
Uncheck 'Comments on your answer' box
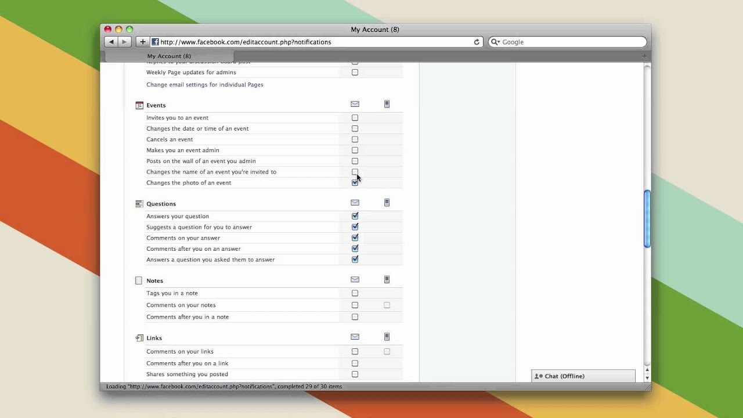(355, 237)
